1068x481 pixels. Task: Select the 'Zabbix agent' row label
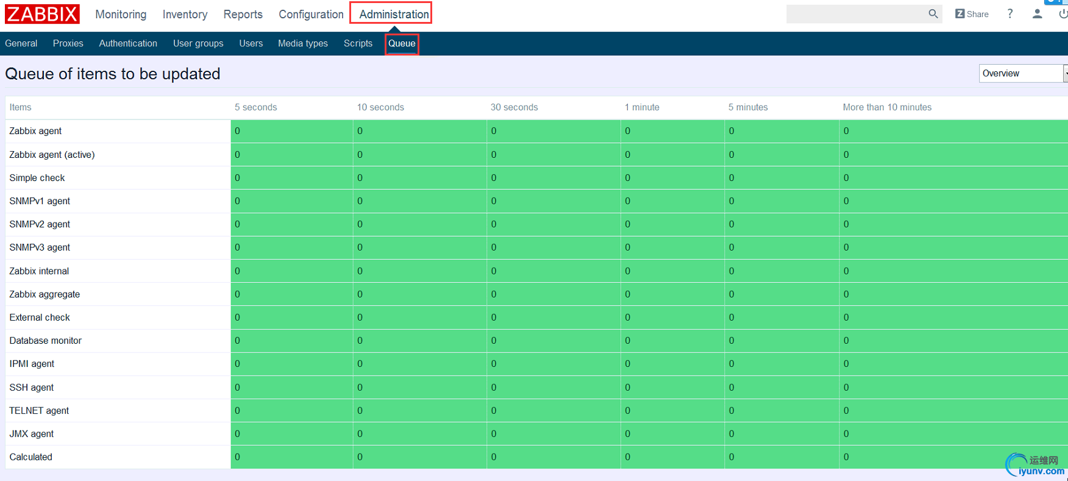(x=35, y=131)
